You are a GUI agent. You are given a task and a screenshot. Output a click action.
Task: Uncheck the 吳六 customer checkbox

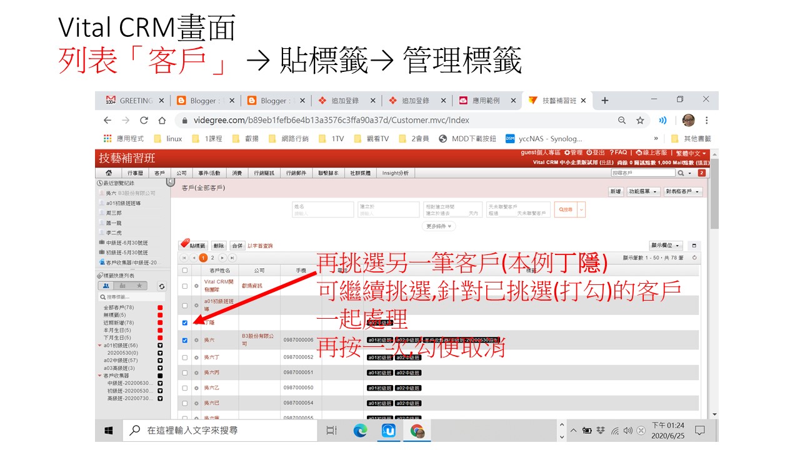tap(184, 341)
